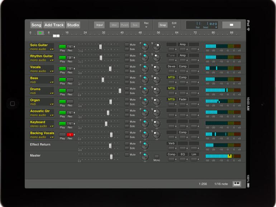Solo the Organ track
This screenshot has width=276, height=207.
coord(127,104)
